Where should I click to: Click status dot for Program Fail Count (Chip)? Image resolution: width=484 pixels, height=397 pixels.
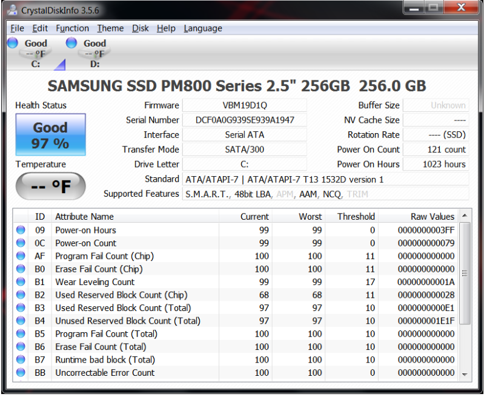[21, 256]
